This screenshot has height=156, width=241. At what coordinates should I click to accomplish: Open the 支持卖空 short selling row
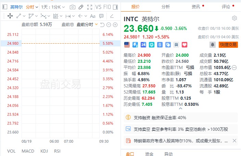pyautogui.click(x=181, y=129)
